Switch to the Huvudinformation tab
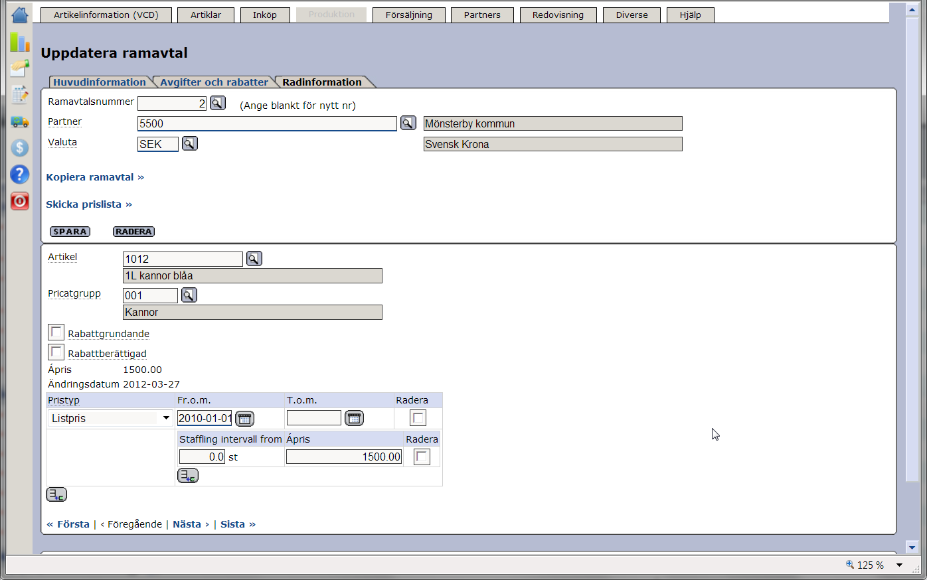 point(100,82)
